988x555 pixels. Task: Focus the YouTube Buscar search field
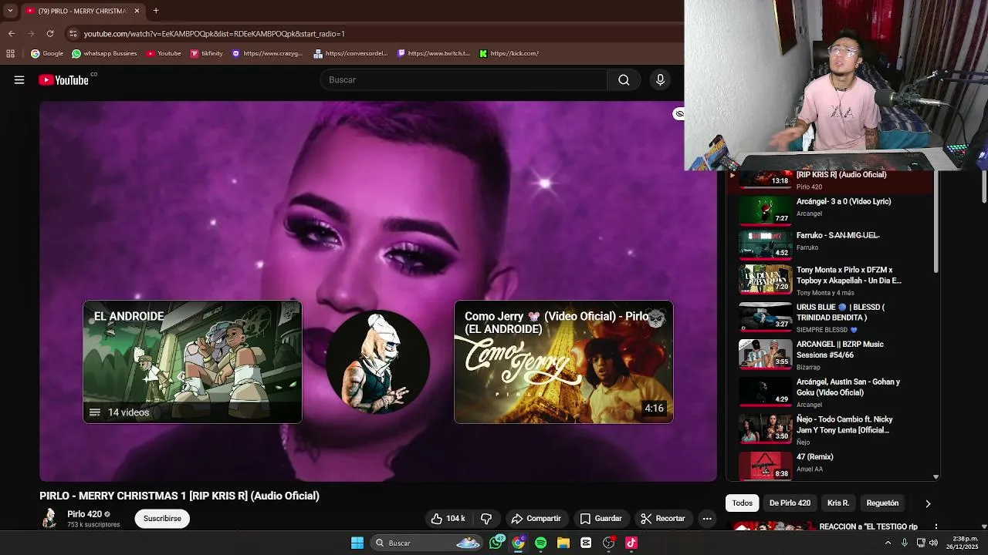464,79
